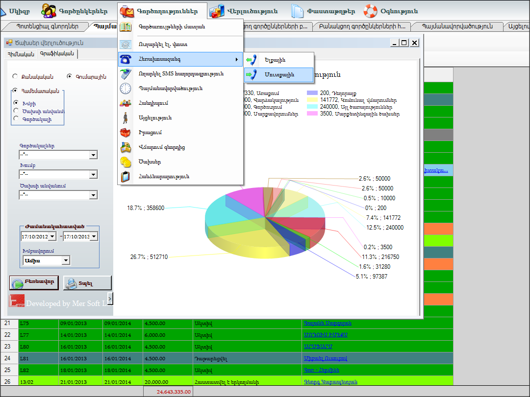530x397 pixels.
Task: Open the Գործընկերներ menu via its people icon
Action: tap(49, 11)
